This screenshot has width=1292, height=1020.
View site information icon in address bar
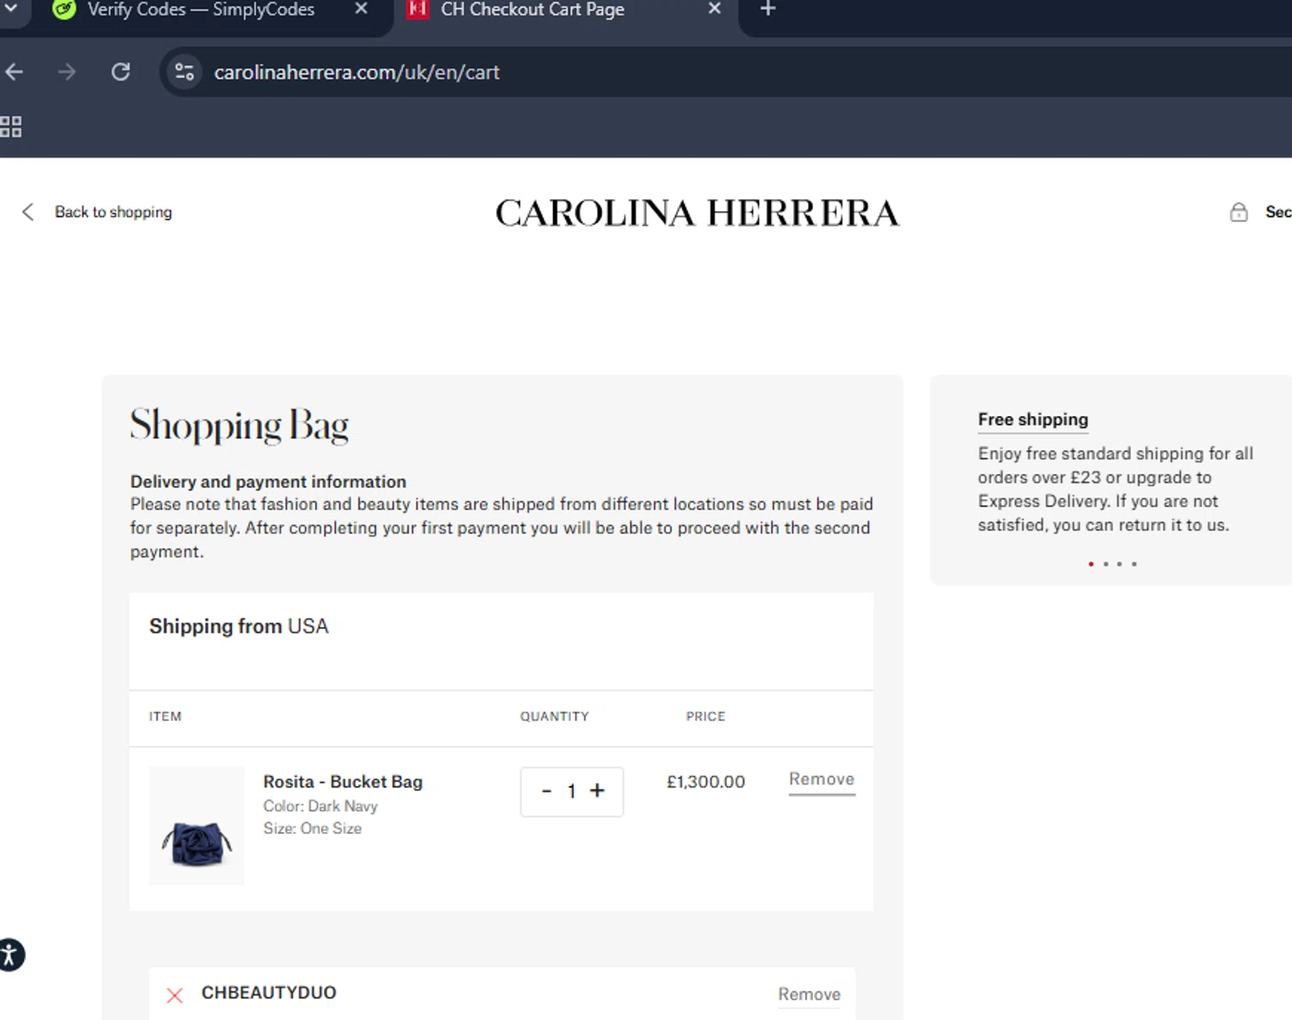pyautogui.click(x=184, y=72)
